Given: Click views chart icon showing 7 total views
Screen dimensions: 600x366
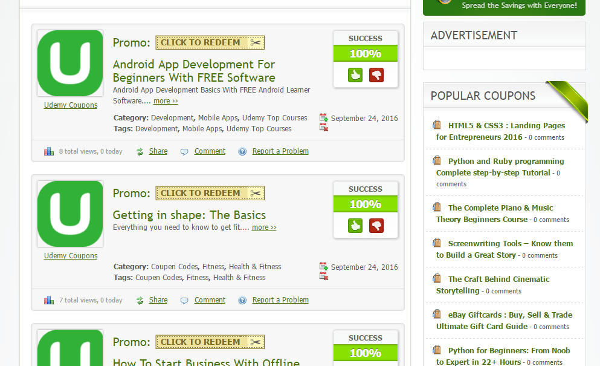Looking at the screenshot, I should point(49,300).
